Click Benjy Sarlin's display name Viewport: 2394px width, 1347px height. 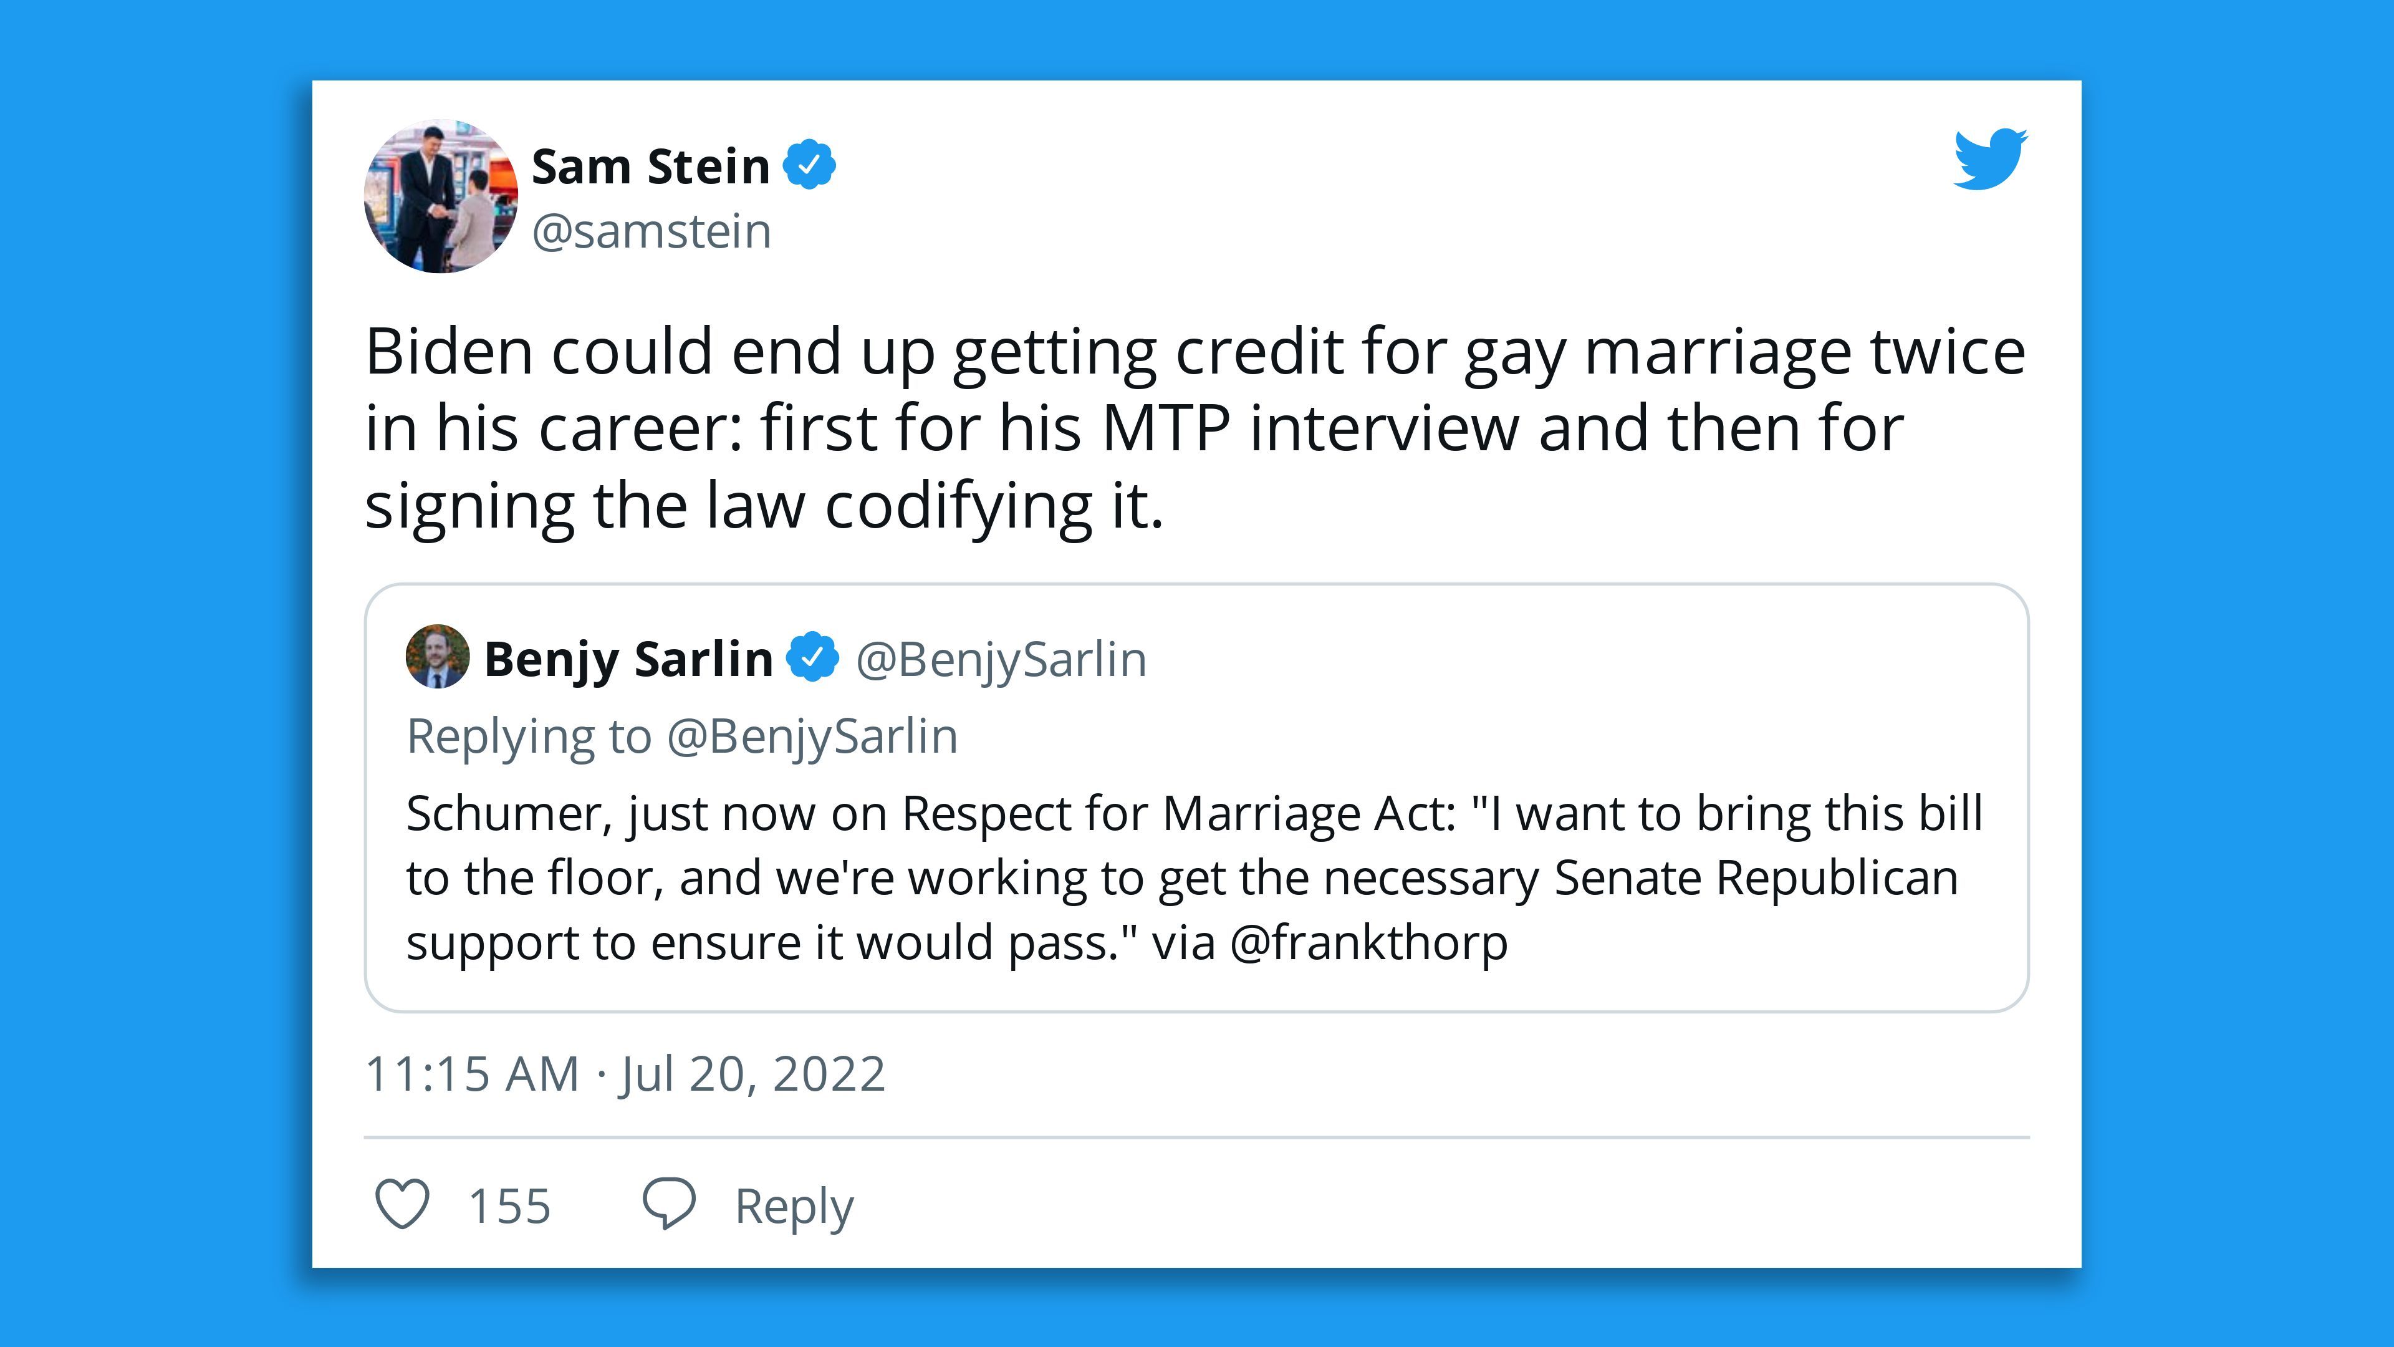(627, 659)
